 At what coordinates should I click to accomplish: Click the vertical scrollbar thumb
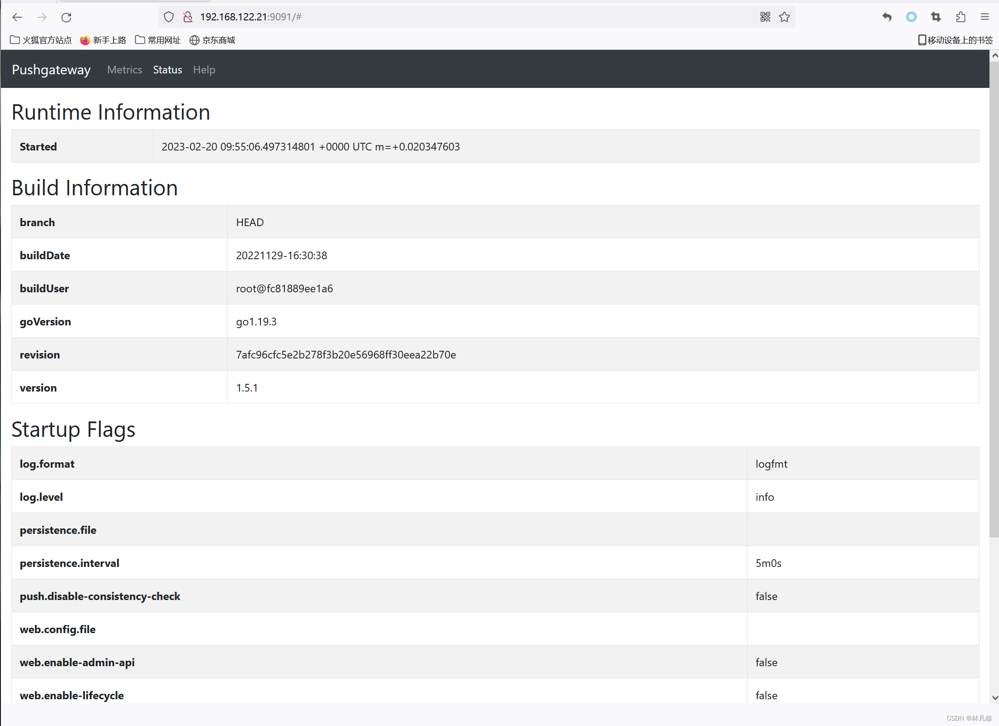point(994,299)
